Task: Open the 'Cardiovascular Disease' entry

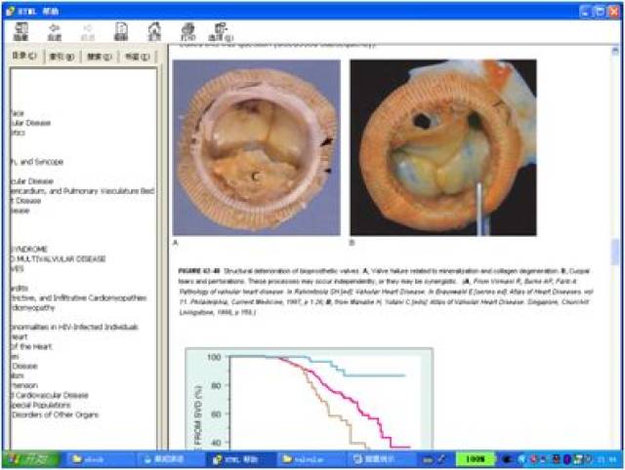Action: (x=52, y=395)
